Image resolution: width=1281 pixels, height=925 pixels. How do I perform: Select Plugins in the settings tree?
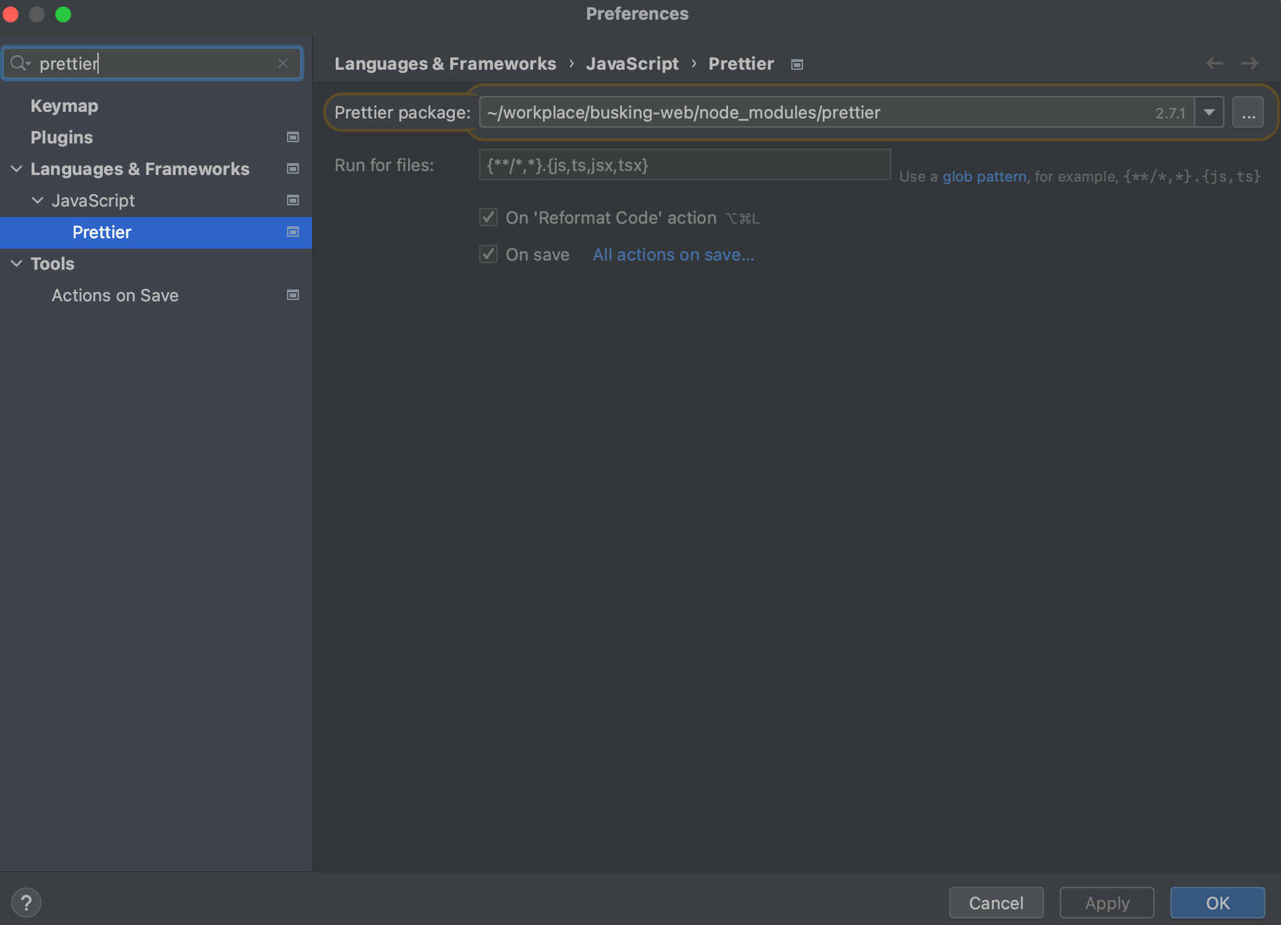point(62,137)
